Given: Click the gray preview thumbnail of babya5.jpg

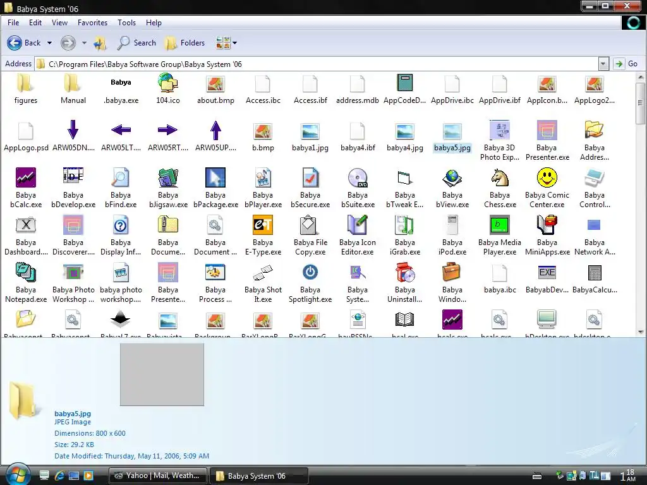Looking at the screenshot, I should coord(162,374).
